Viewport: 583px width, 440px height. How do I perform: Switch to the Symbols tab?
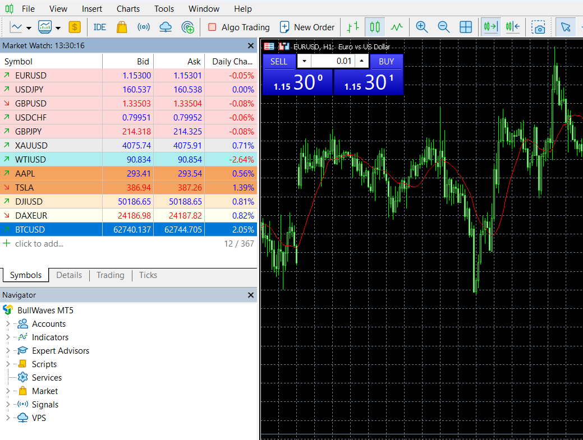pos(26,275)
